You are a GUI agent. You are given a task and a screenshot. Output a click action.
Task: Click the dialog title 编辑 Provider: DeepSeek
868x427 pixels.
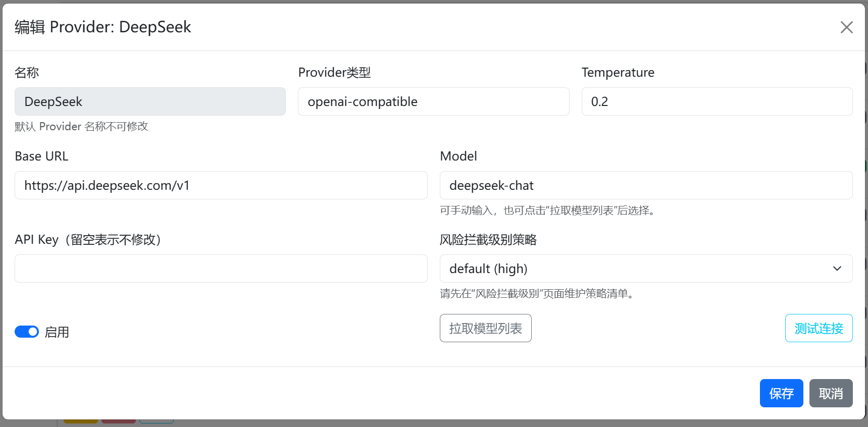[103, 27]
